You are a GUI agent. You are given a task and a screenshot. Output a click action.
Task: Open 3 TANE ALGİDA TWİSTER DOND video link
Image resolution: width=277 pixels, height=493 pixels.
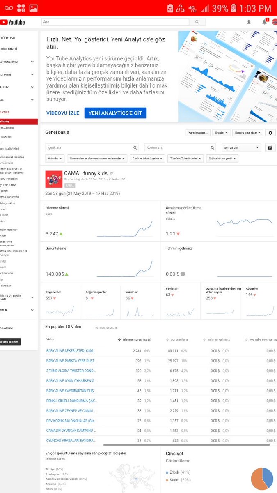pyautogui.click(x=71, y=371)
